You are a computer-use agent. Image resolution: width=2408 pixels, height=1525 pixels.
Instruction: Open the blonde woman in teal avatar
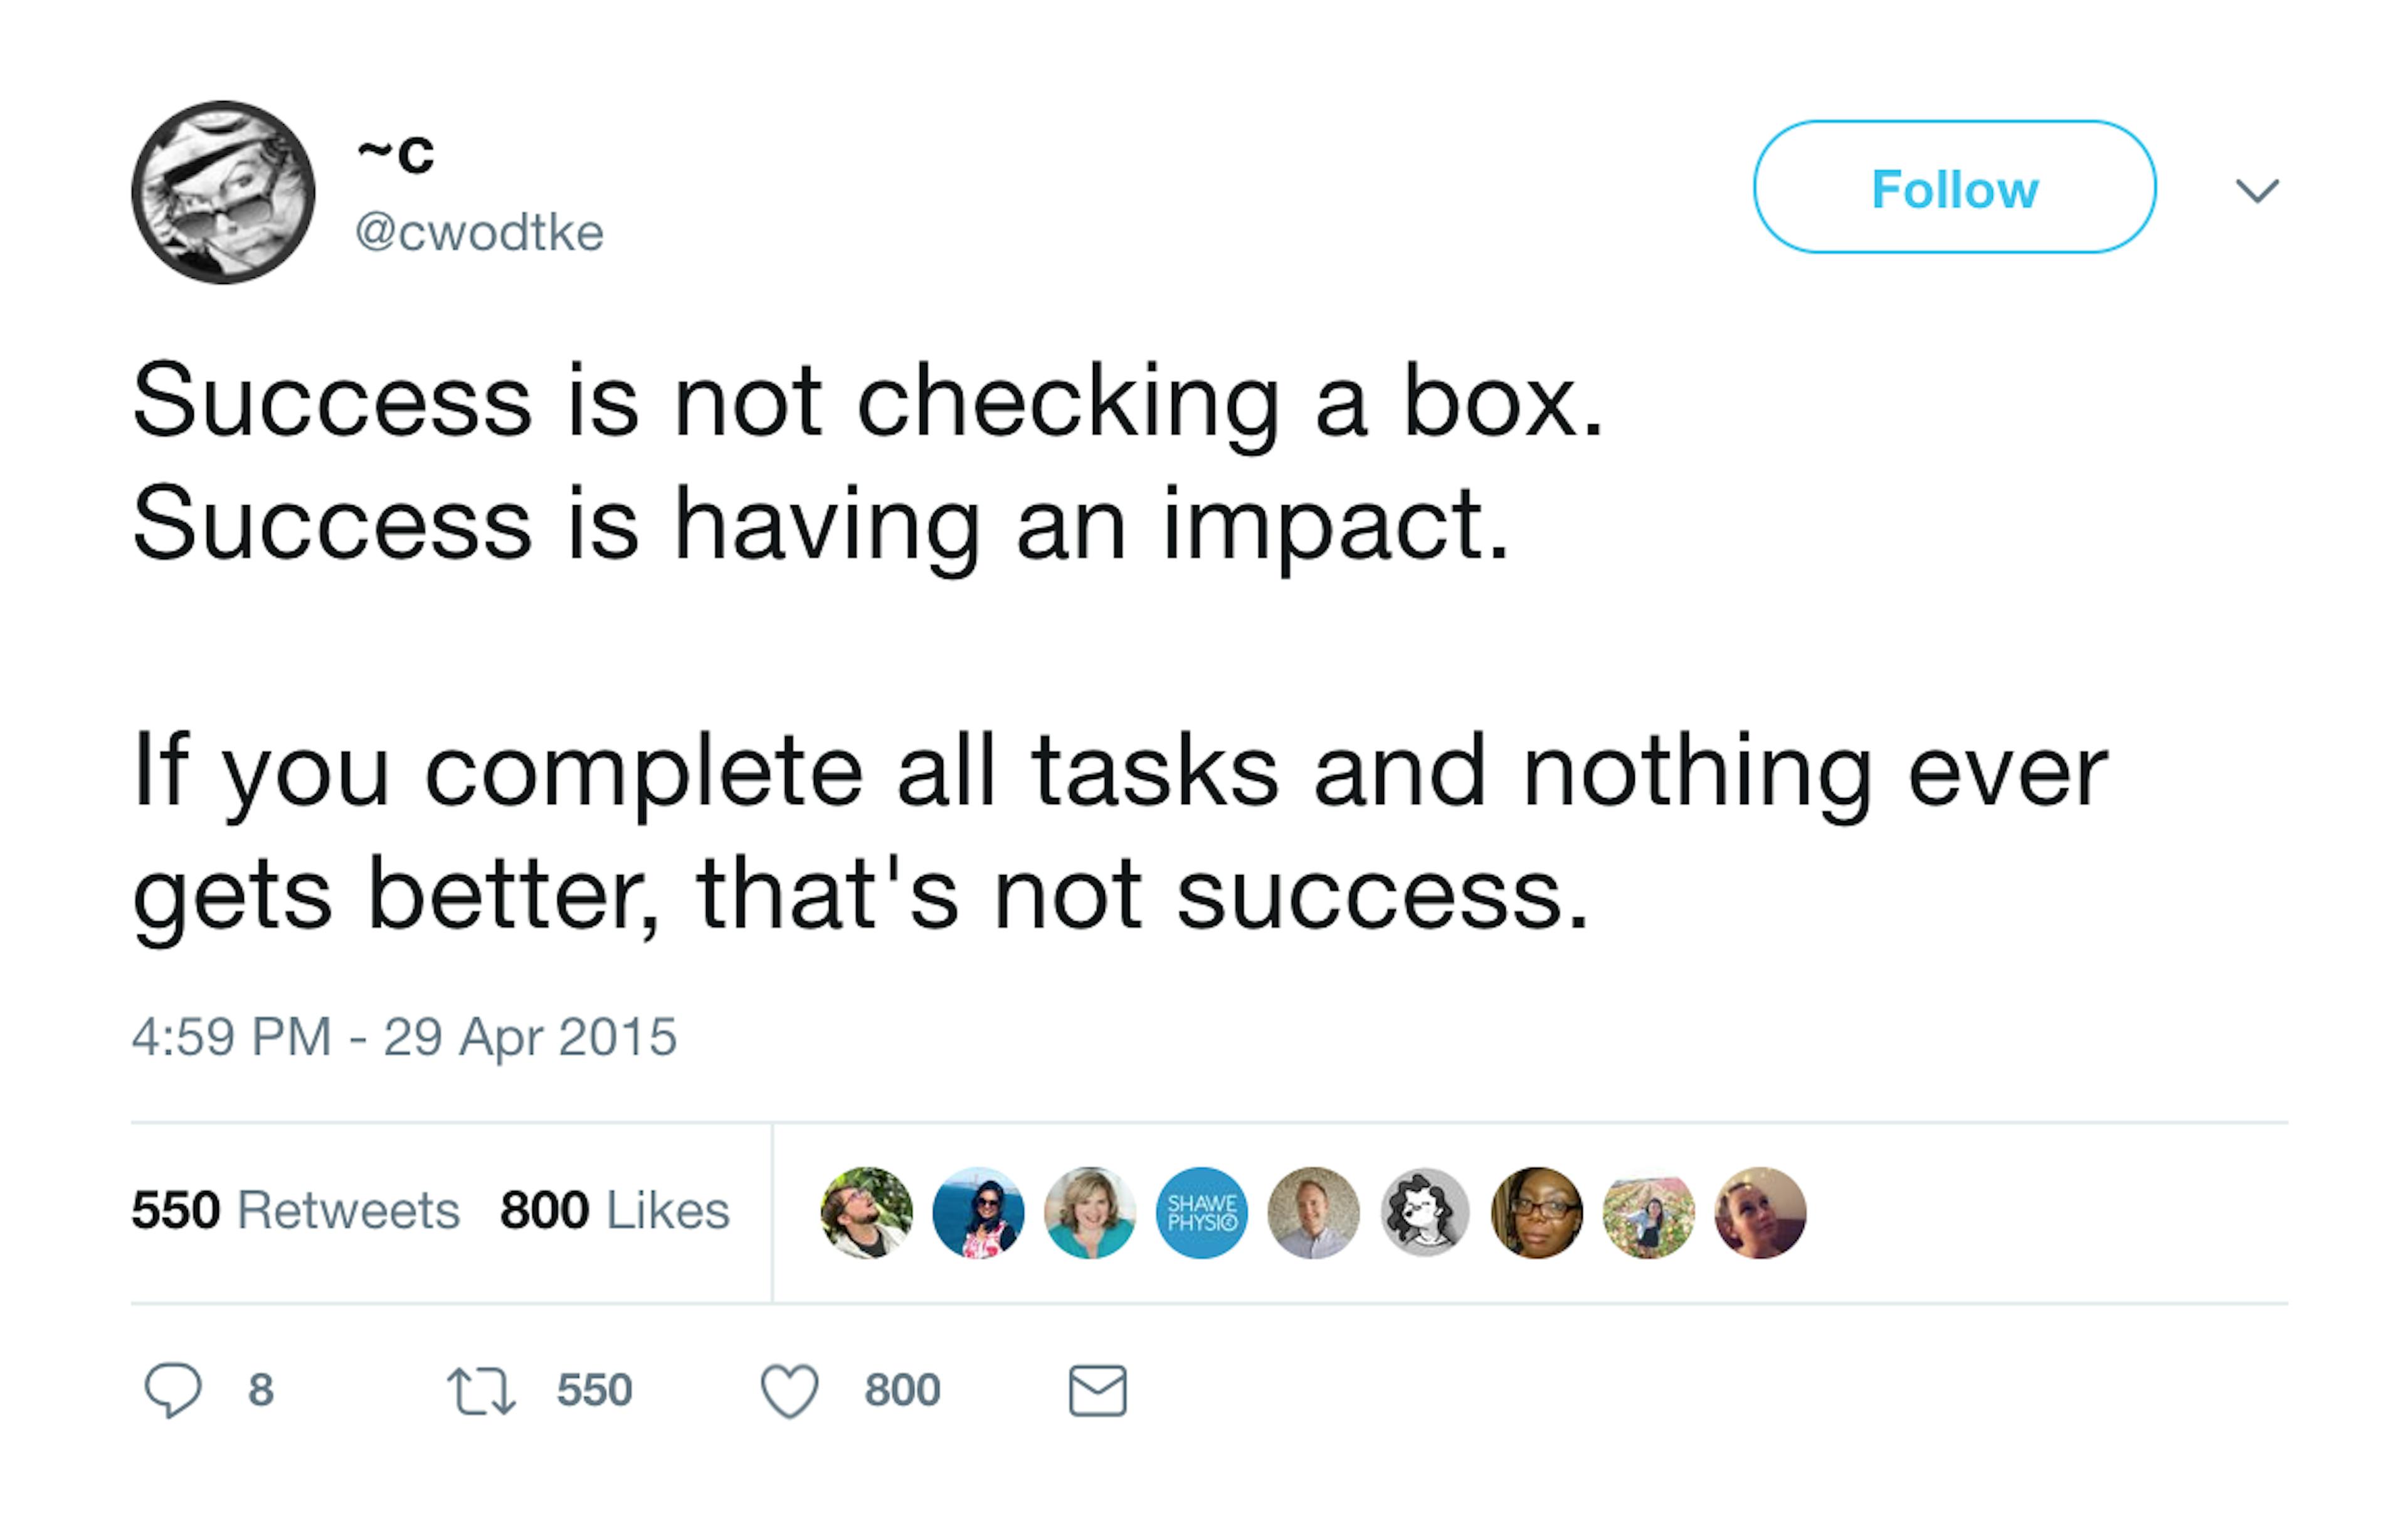1090,1212
